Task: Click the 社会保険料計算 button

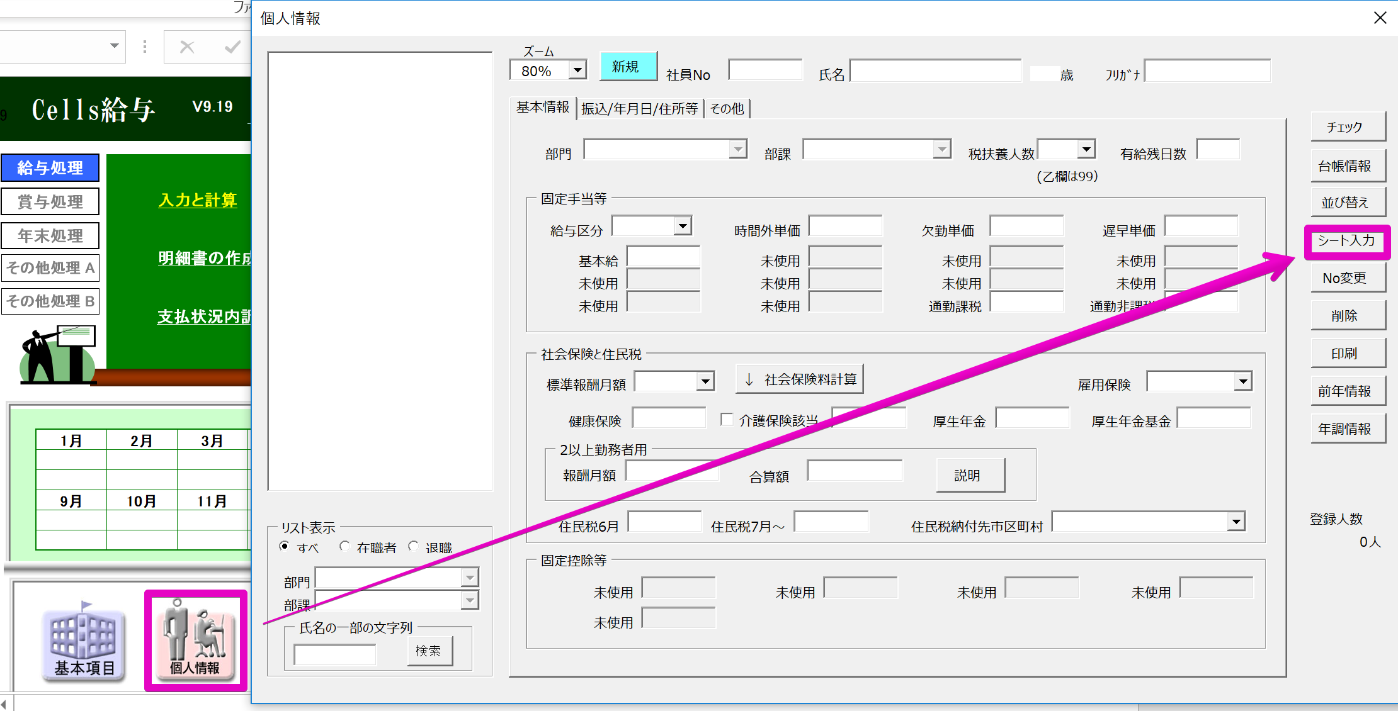Action: (x=800, y=379)
